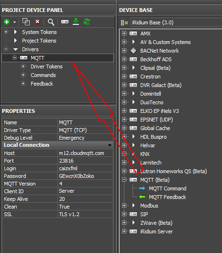Expand the Driver Tokens node
Viewport: 222px width, 253px height.
pos(23,66)
